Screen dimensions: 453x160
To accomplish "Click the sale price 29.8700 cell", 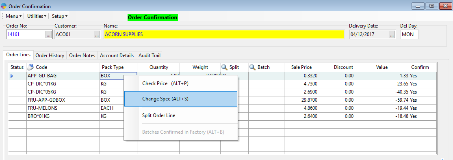I will 301,100.
